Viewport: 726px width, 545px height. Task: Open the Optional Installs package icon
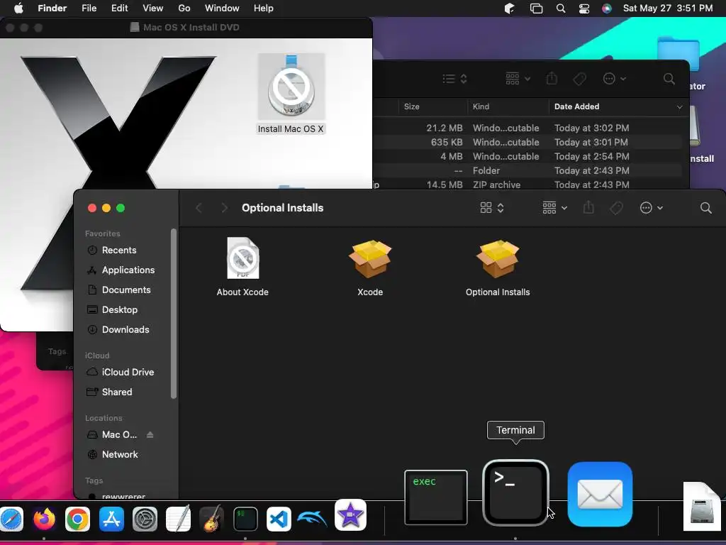(498, 260)
